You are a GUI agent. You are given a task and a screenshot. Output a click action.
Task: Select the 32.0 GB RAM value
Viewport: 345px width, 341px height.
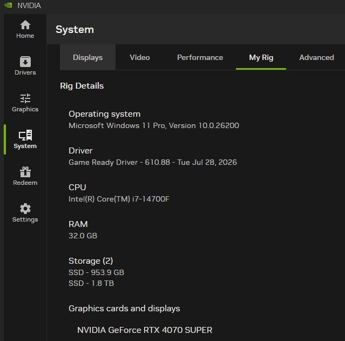coord(83,236)
